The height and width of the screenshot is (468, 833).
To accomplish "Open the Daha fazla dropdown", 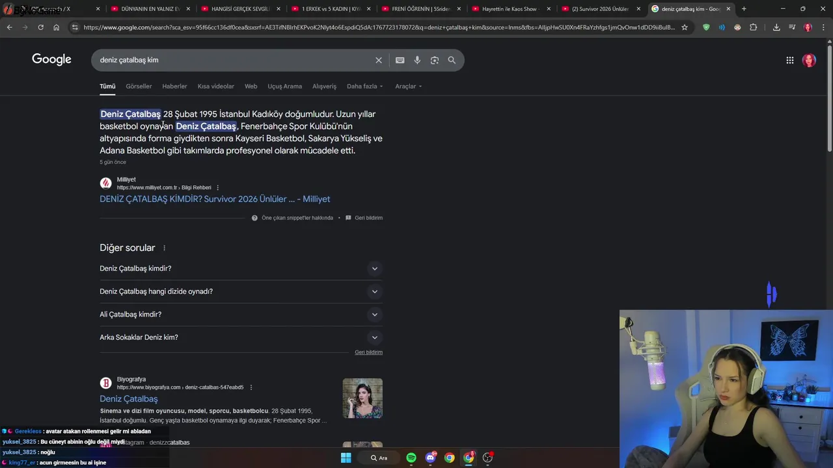I will click(364, 86).
